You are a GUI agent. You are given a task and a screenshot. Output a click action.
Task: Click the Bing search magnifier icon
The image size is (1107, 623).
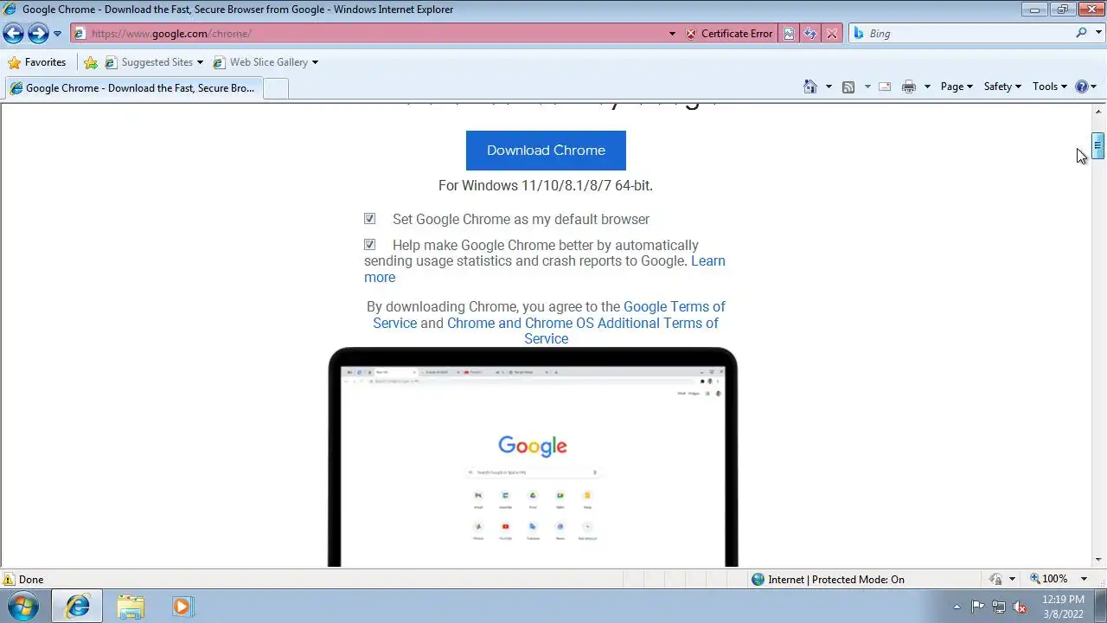1082,33
